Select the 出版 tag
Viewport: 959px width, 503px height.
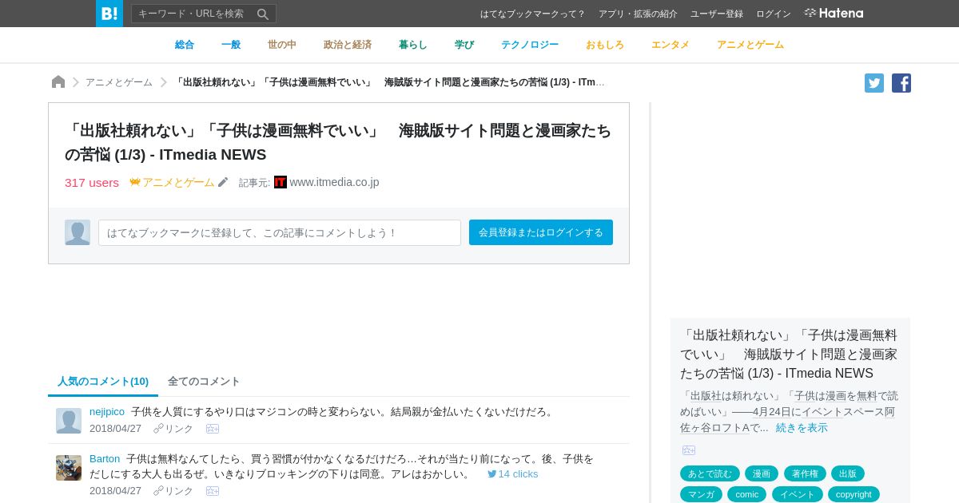[848, 473]
